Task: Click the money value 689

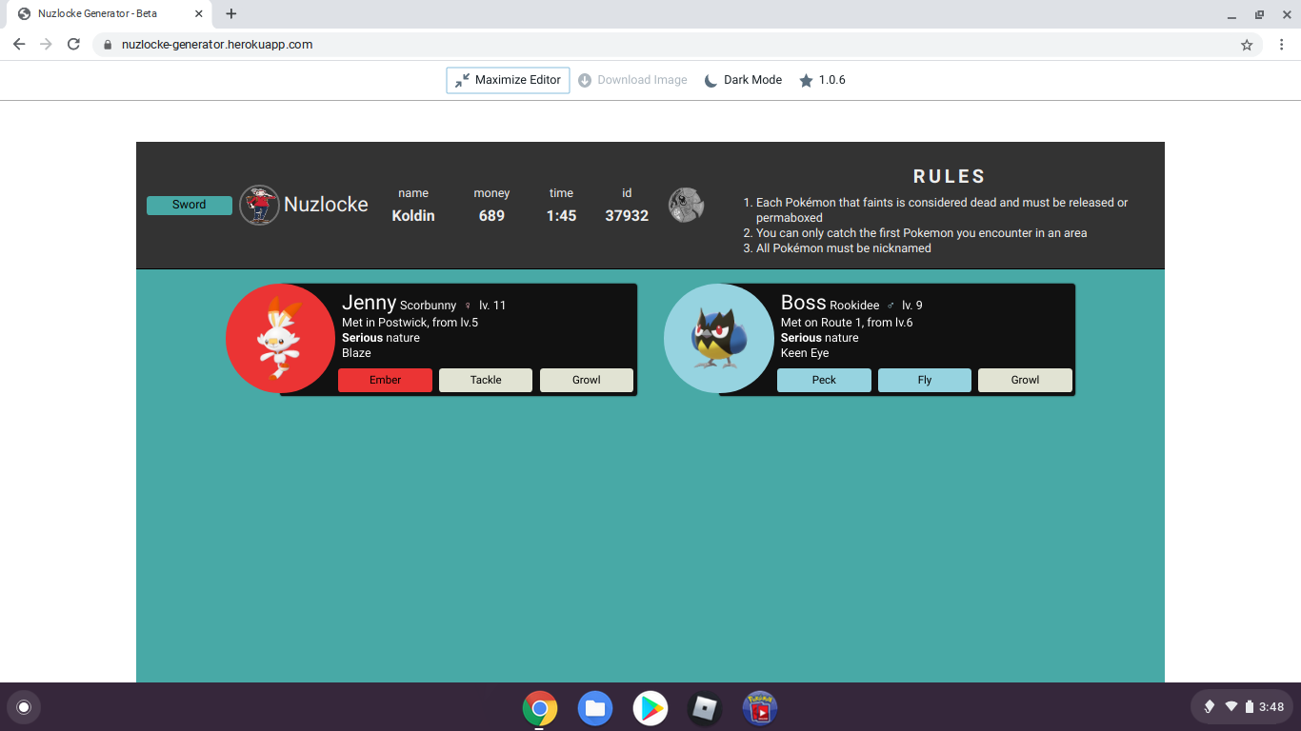Action: pyautogui.click(x=491, y=216)
